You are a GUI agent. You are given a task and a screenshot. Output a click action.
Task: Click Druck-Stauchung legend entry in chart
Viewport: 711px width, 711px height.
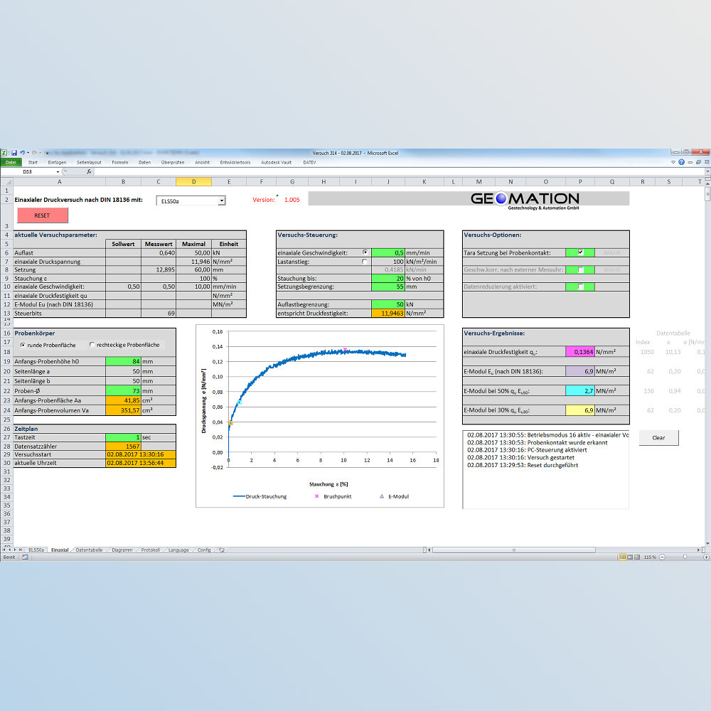click(260, 496)
